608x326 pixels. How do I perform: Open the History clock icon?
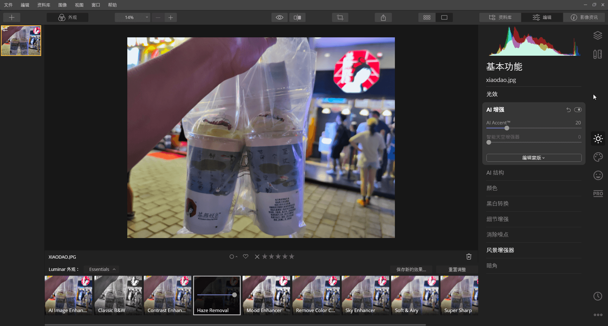pyautogui.click(x=598, y=296)
